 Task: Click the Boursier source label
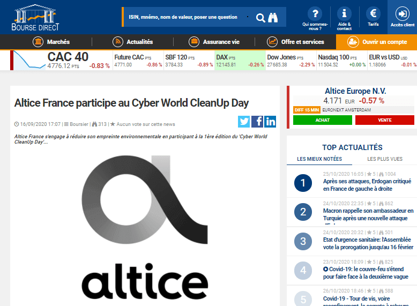pos(79,124)
